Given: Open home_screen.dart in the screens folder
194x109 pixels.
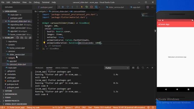Looking at the screenshot, I should coord(17,48).
